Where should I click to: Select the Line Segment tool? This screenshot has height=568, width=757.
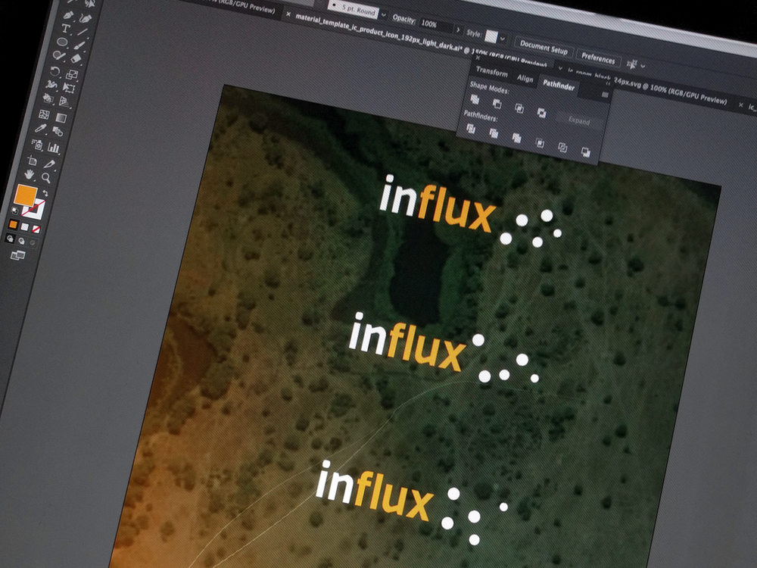tap(83, 33)
